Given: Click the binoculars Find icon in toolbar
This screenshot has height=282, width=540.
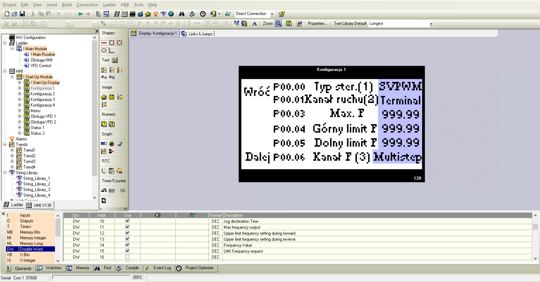Looking at the screenshot, I should click(182, 14).
